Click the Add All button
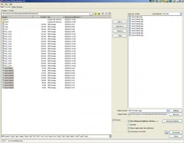 120,26
